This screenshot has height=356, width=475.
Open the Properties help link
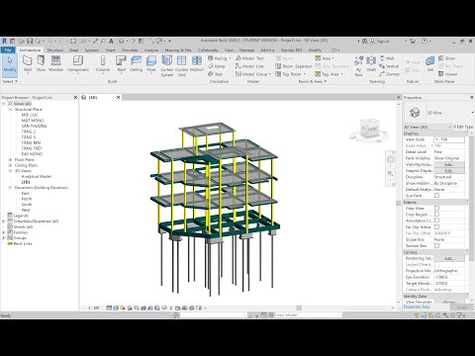click(417, 307)
